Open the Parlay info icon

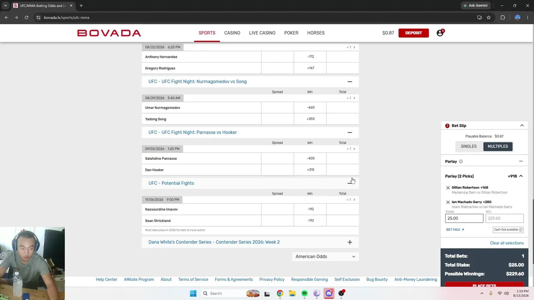pyautogui.click(x=461, y=162)
